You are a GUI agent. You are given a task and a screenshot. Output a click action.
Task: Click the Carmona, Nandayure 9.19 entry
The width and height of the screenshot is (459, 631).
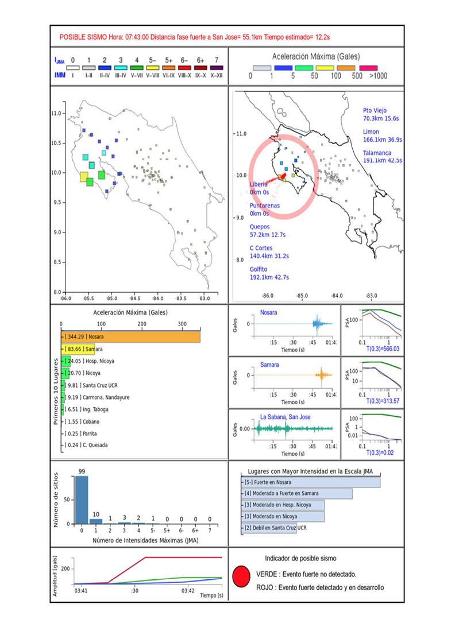97,397
